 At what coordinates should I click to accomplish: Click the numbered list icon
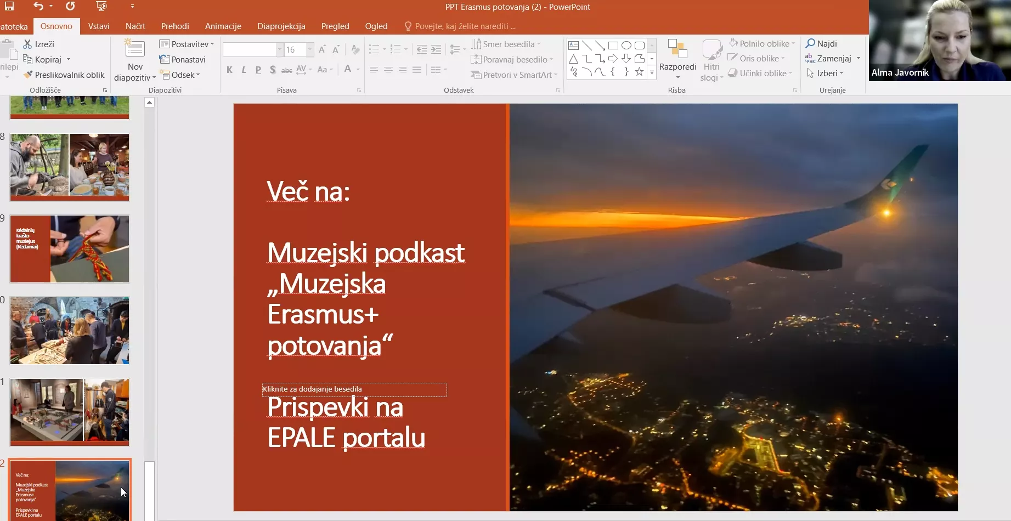(x=396, y=49)
